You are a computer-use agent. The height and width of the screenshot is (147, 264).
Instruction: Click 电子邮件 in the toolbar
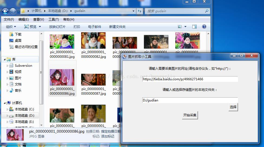click(94, 27)
